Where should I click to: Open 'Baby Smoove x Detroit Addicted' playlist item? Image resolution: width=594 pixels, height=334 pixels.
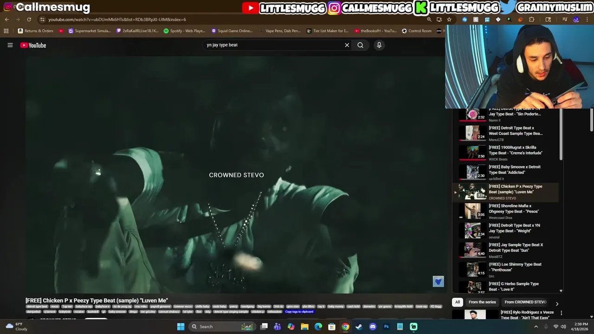tap(506, 172)
